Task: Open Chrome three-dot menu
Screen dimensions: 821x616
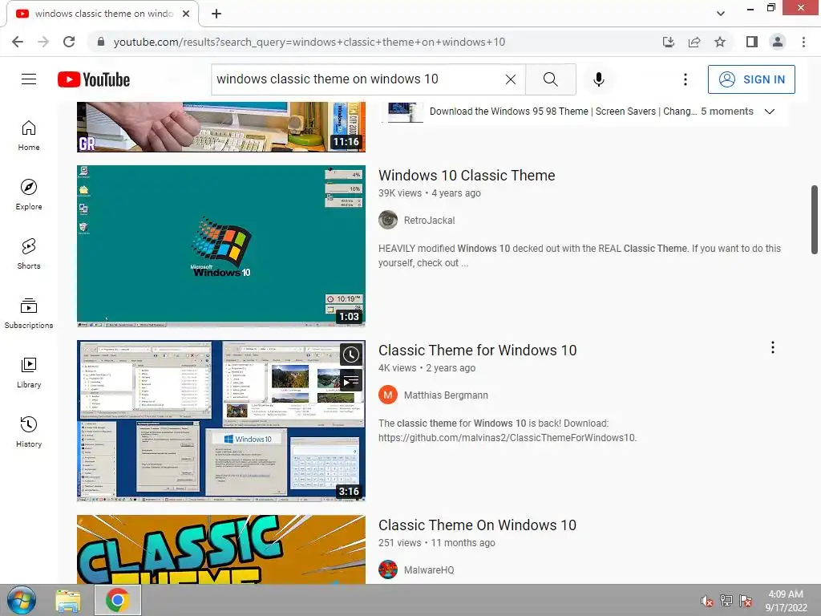Action: tap(803, 42)
